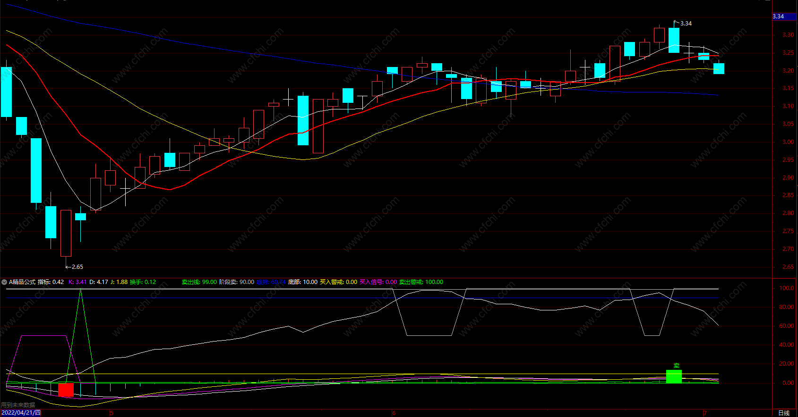This screenshot has width=798, height=417.
Task: Click the 2.70 price axis label
Action: tap(788, 249)
